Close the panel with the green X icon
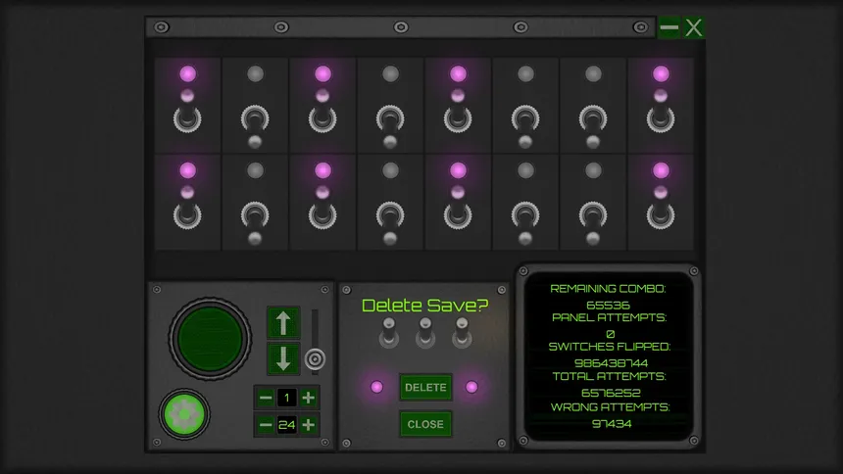The height and width of the screenshot is (474, 843). (694, 27)
